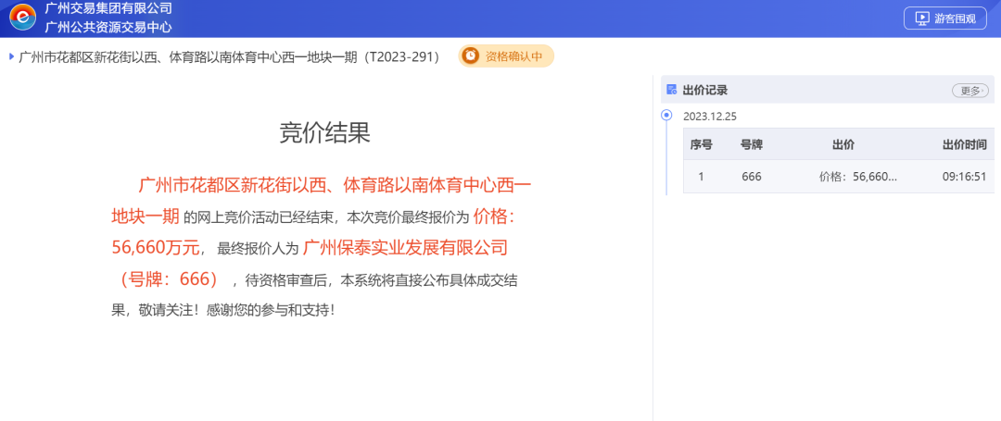This screenshot has width=1001, height=421.
Task: Click the monitor icon in 游客围观 button
Action: [922, 19]
